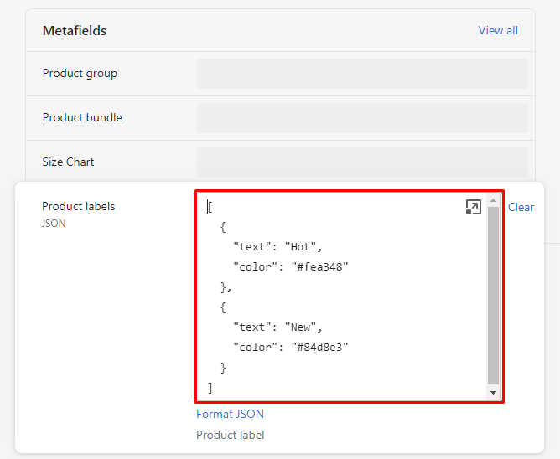This screenshot has width=560, height=459.
Task: Expand the JSON editor to fullscreen
Action: 473,207
